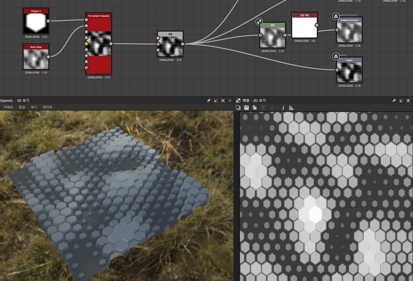Click the cube badge on Ambient Occlusion node
Image resolution: width=413 pixels, height=281 pixels.
[x=336, y=16]
